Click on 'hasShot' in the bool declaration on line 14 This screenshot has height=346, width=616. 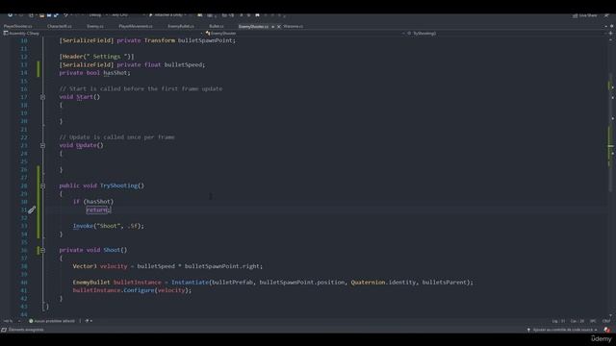click(x=115, y=73)
